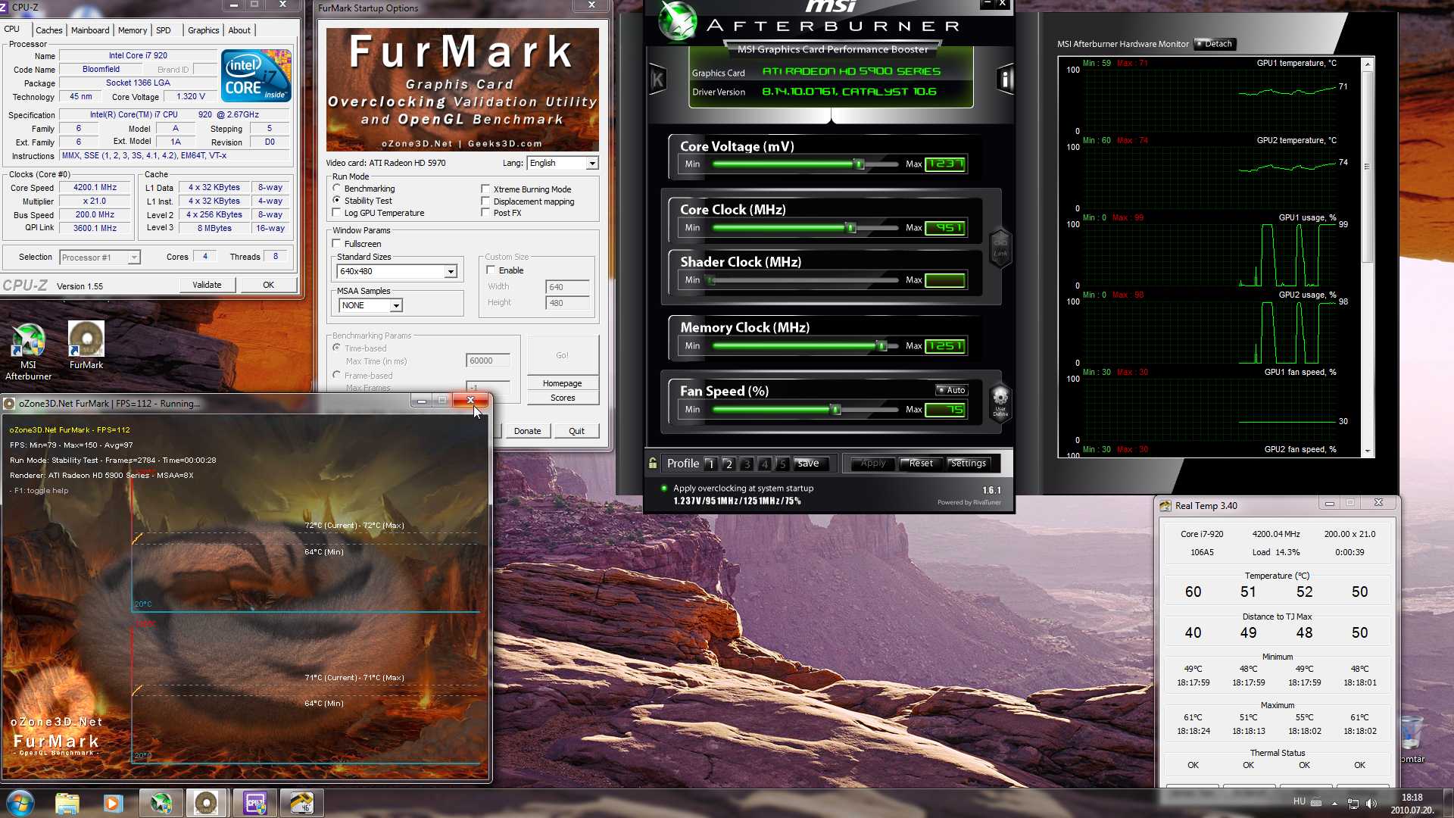Viewport: 1454px width, 818px height.
Task: Select Afterburner profile slot 3
Action: [747, 464]
